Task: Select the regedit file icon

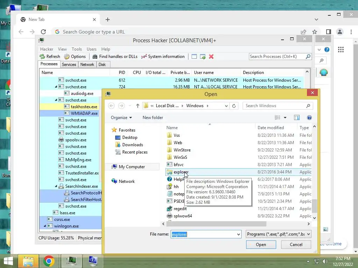Action: (170, 209)
